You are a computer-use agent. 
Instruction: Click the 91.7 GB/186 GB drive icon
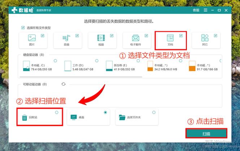click(x=192, y=66)
